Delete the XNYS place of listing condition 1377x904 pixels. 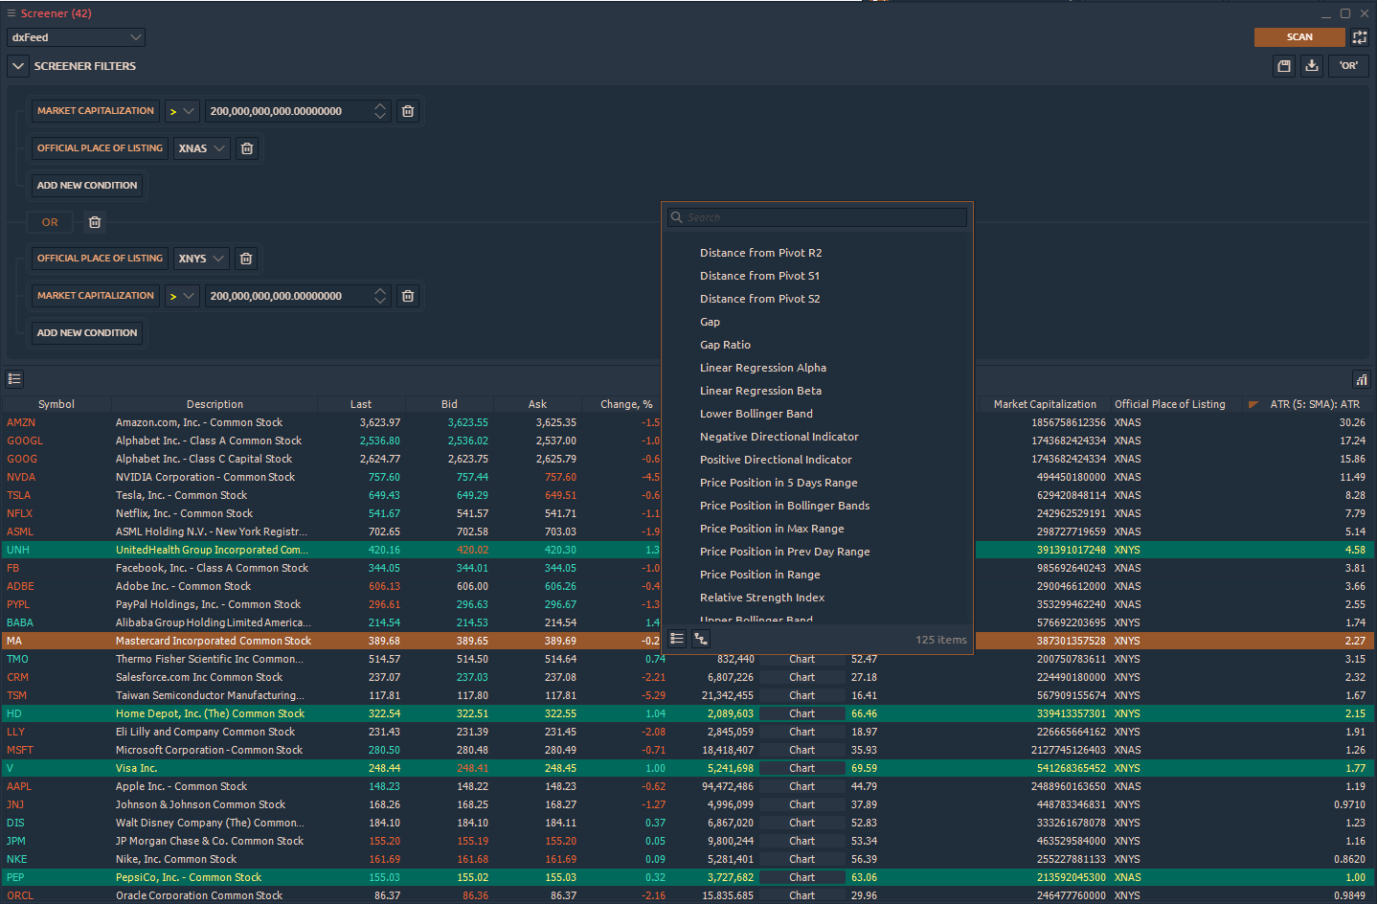pyautogui.click(x=246, y=259)
